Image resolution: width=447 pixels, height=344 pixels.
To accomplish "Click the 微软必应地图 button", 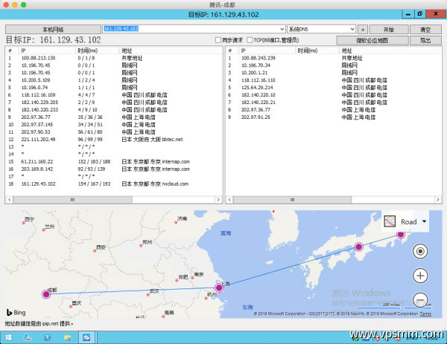I will click(372, 40).
